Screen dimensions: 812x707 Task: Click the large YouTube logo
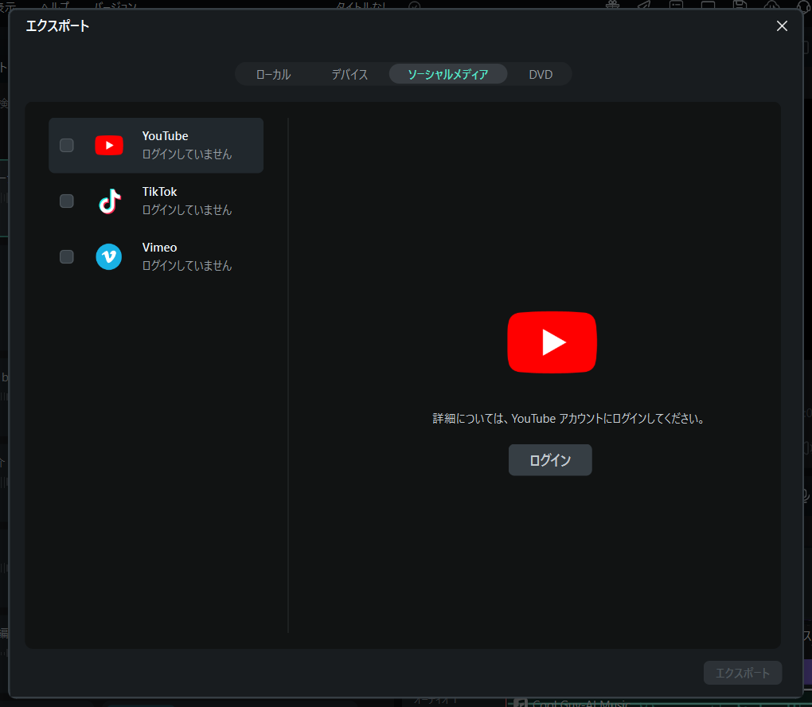point(552,342)
